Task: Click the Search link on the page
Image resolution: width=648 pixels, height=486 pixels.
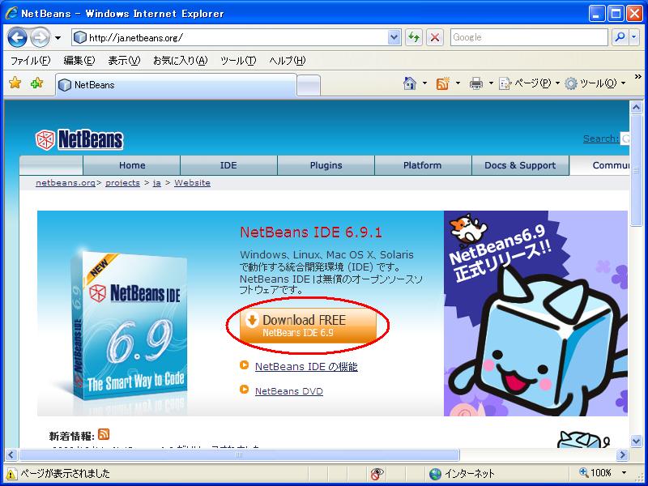Action: point(600,139)
